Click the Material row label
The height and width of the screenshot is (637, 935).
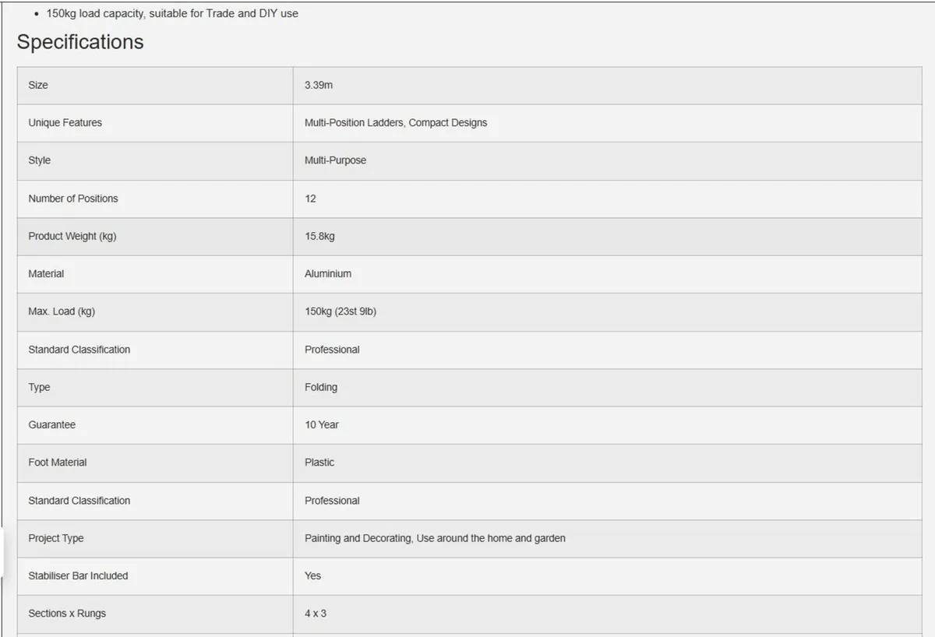46,274
